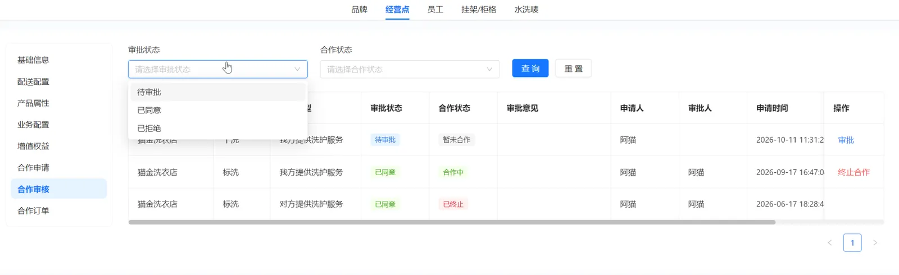Click the 待审批 status tag

[385, 140]
